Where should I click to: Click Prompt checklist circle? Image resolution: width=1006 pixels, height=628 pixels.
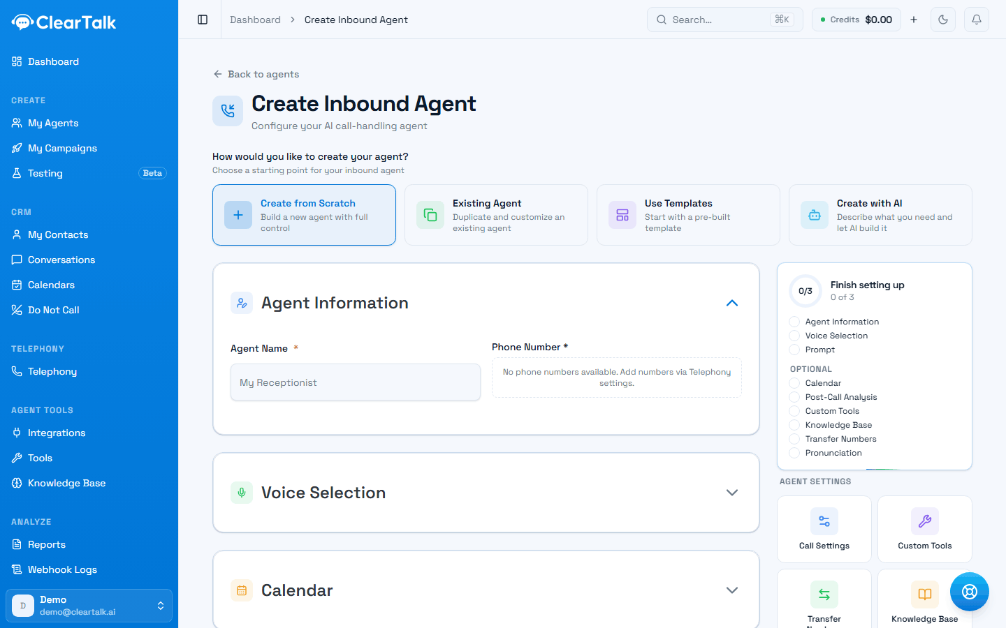[794, 350]
